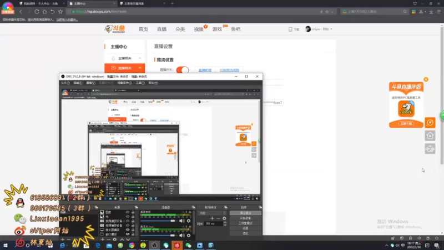Open 鱼吧 in Douyu navigation
This screenshot has height=250, width=444.
[x=235, y=29]
